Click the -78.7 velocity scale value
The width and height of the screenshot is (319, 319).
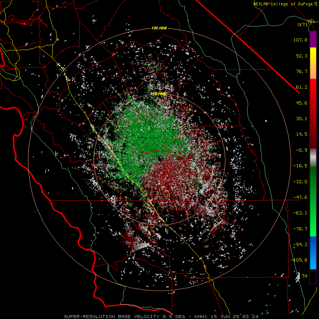300,229
